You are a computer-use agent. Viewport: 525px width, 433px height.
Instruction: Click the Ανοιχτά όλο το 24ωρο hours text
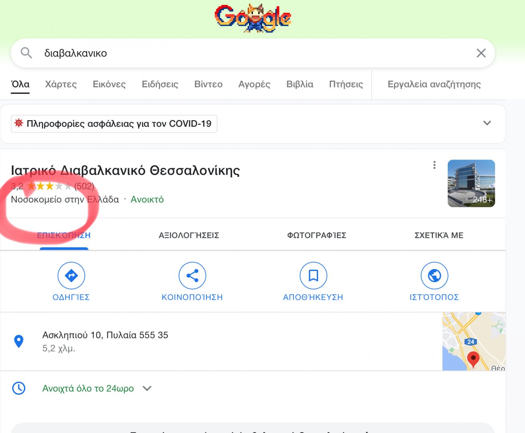pos(88,388)
